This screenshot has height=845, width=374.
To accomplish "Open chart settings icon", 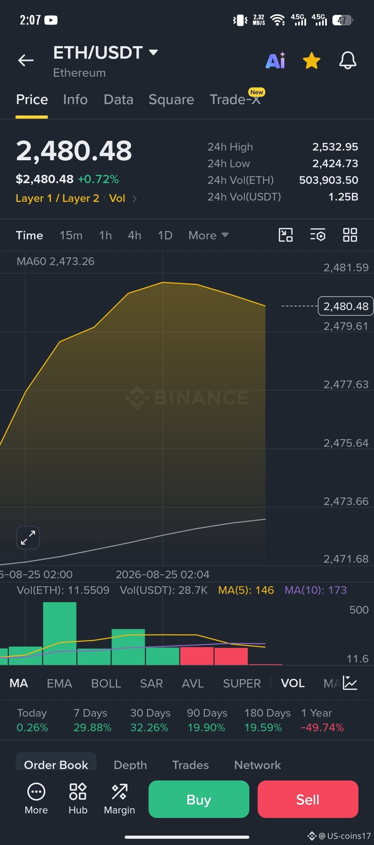I will [318, 235].
